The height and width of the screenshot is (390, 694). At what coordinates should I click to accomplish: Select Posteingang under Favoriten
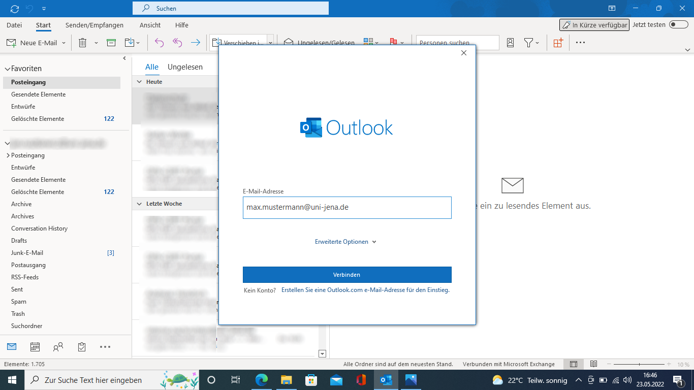(61, 82)
